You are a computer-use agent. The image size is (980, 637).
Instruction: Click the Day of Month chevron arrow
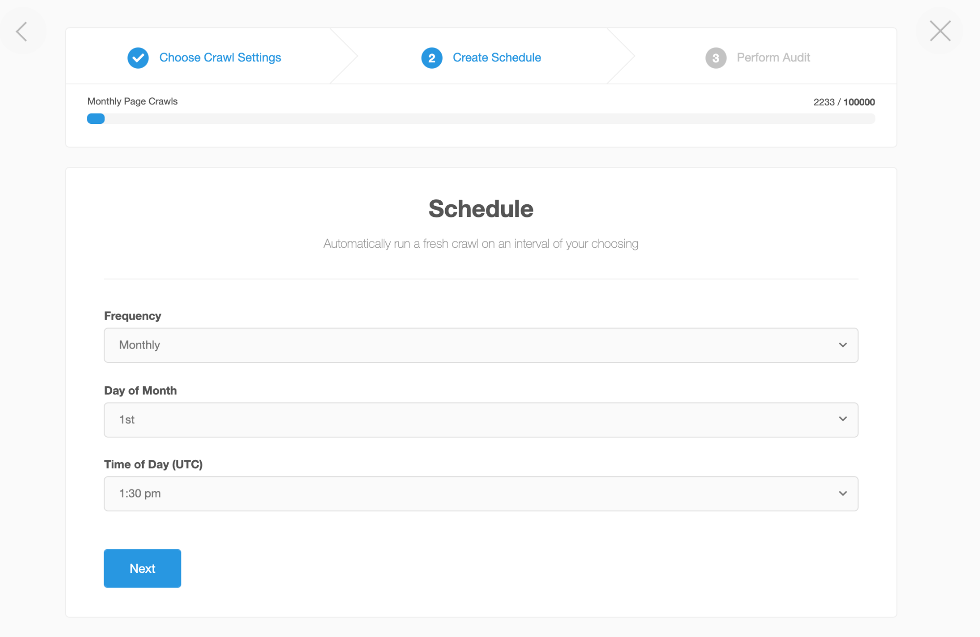pyautogui.click(x=843, y=419)
